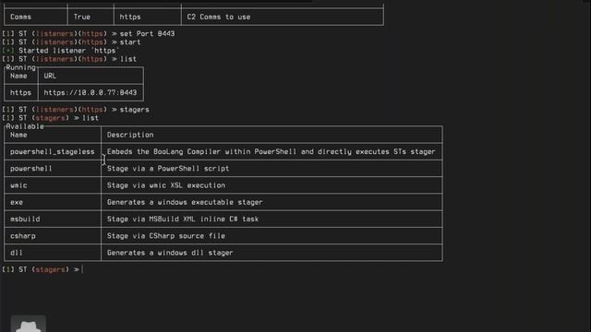Click the hat avatar icon at the bottom left
This screenshot has width=591, height=332.
(29, 324)
